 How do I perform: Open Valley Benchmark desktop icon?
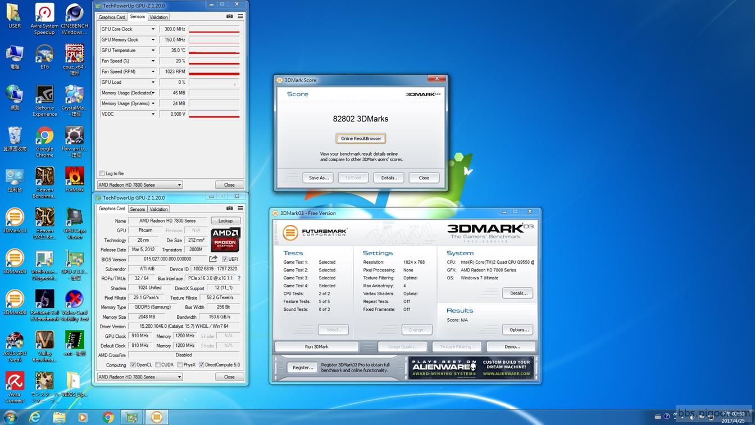tap(44, 347)
